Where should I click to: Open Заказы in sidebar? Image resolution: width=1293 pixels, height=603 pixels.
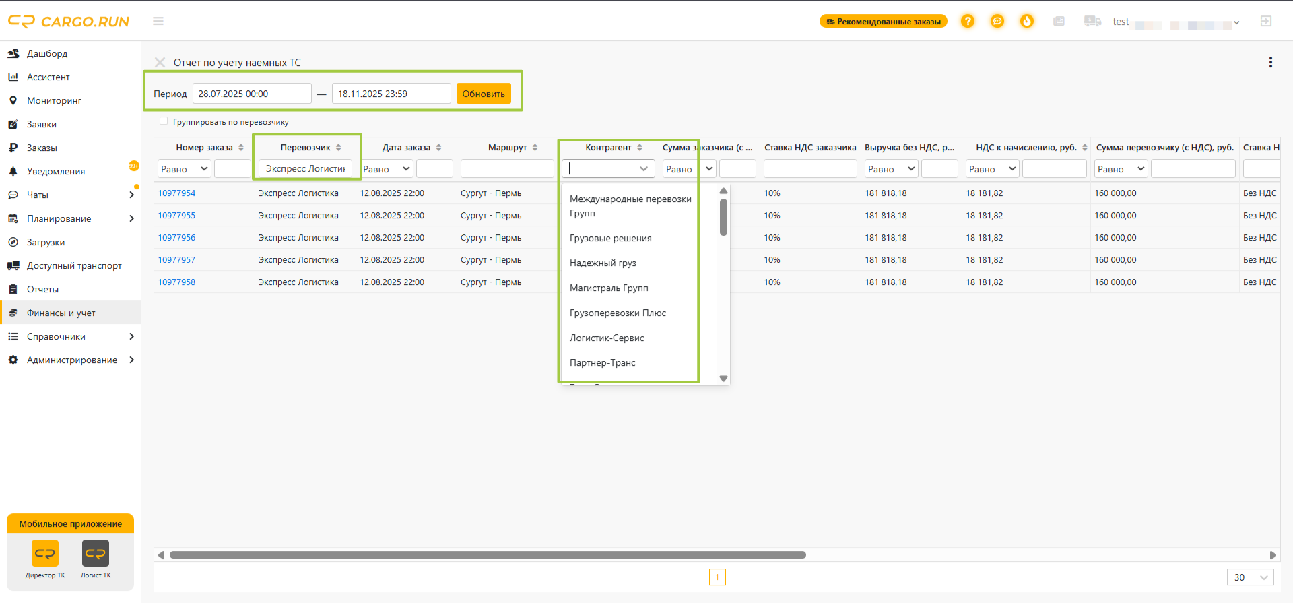tap(70, 148)
